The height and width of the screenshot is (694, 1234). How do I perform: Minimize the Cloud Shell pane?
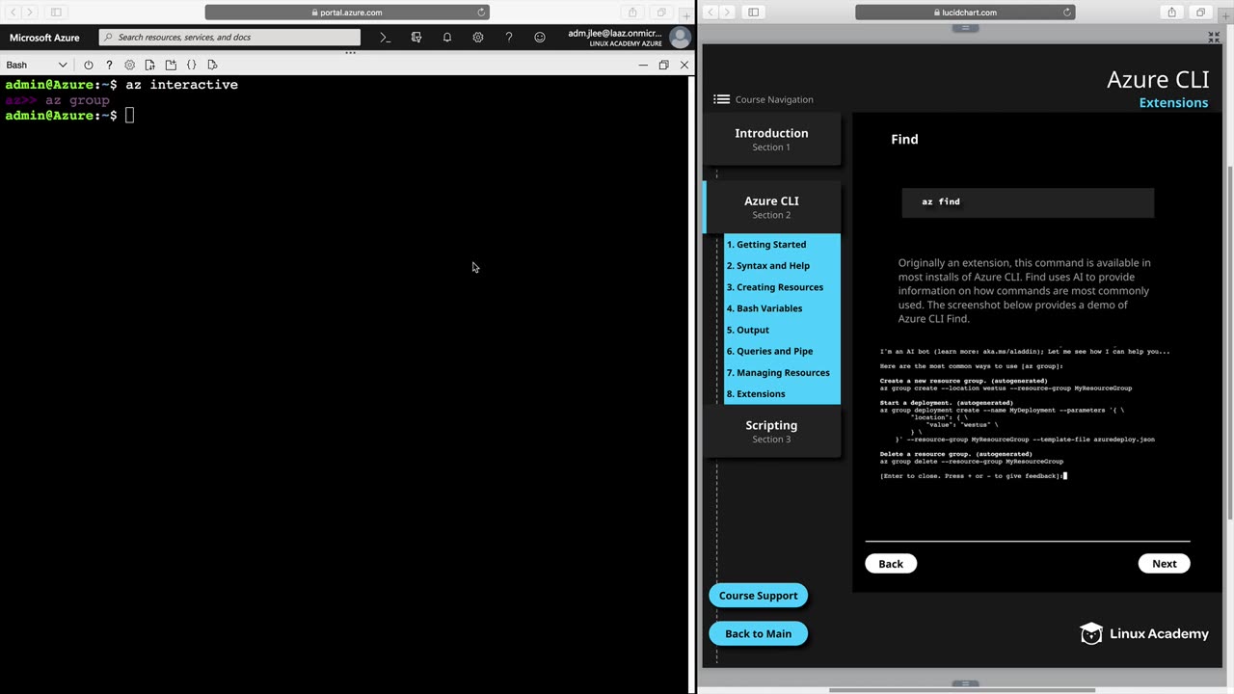[643, 65]
